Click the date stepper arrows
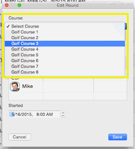The height and width of the screenshot is (149, 135). (x=63, y=114)
